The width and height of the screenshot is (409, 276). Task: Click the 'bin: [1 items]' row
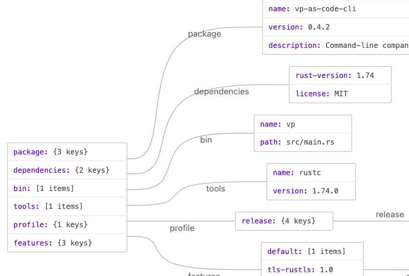(x=67, y=188)
